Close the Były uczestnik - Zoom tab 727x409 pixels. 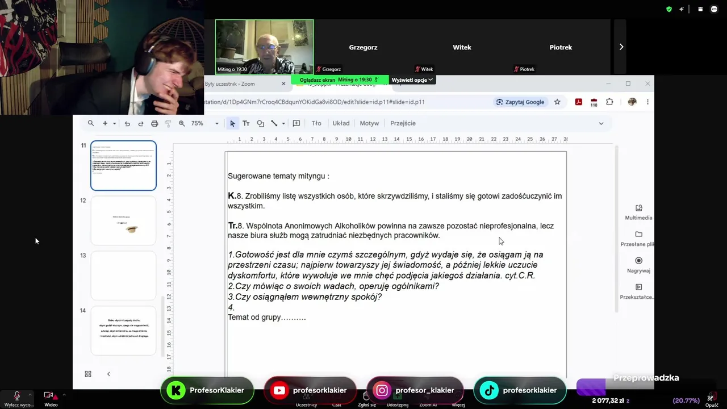pyautogui.click(x=283, y=84)
